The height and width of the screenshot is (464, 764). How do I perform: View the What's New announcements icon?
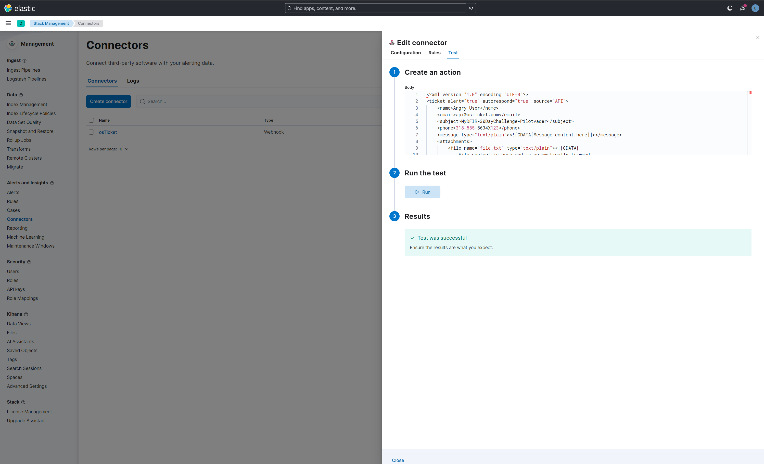742,8
